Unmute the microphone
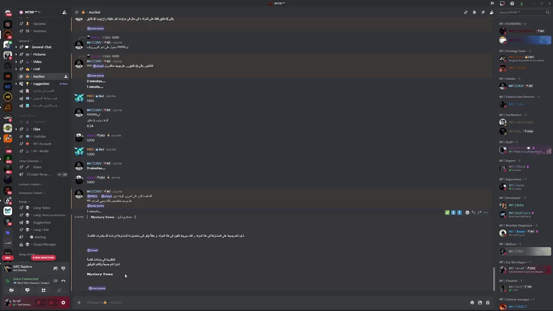The width and height of the screenshot is (553, 311). click(x=39, y=302)
